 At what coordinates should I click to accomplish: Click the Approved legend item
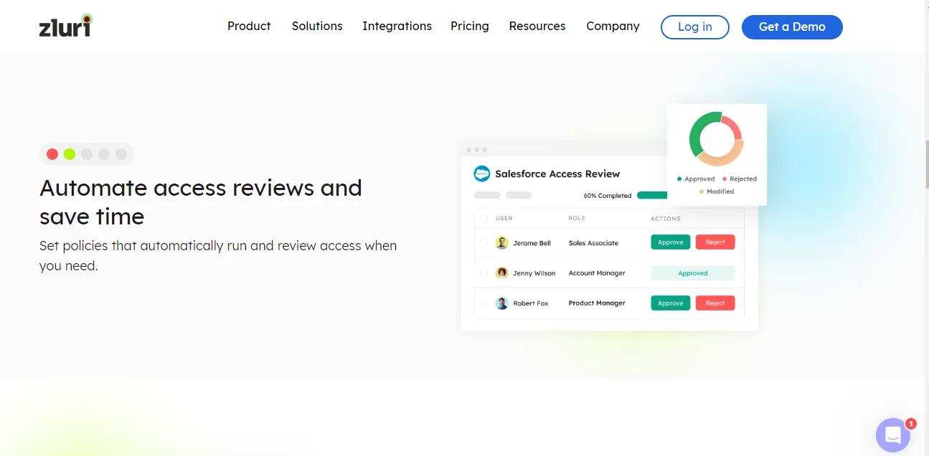[696, 179]
